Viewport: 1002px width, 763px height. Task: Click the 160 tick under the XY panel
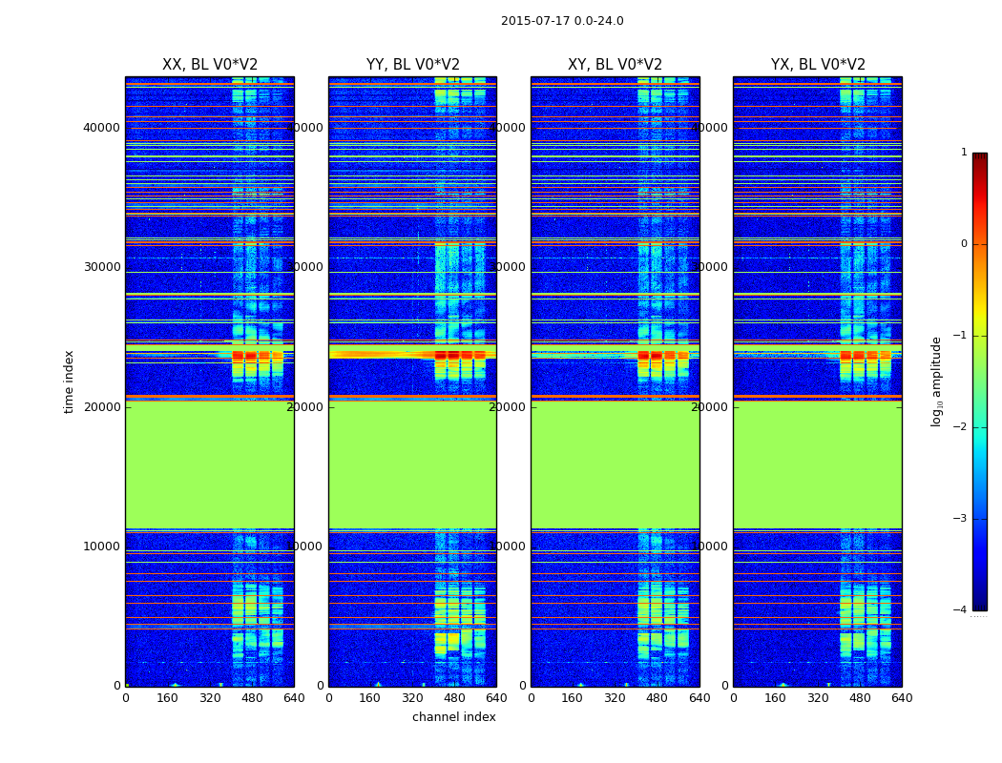click(573, 698)
